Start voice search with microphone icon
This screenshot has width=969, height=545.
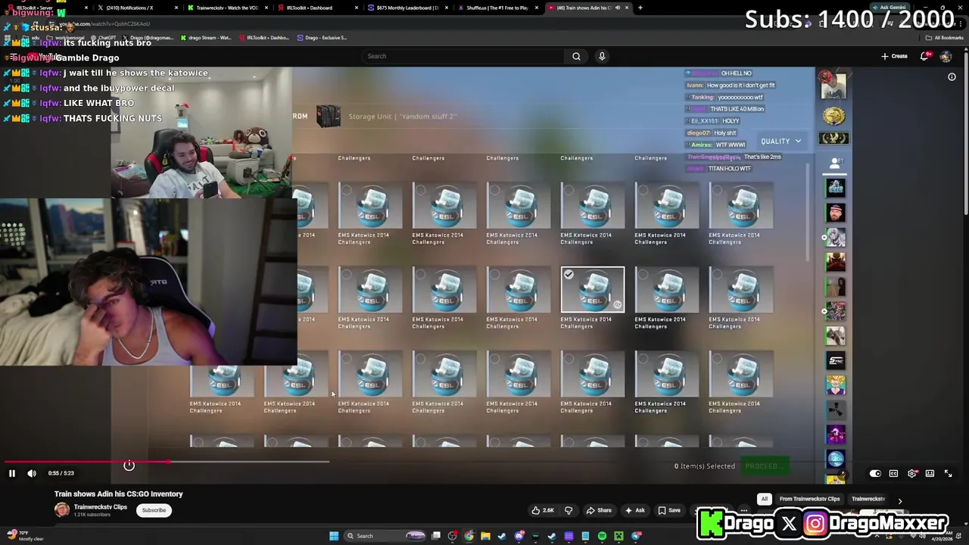coord(602,56)
